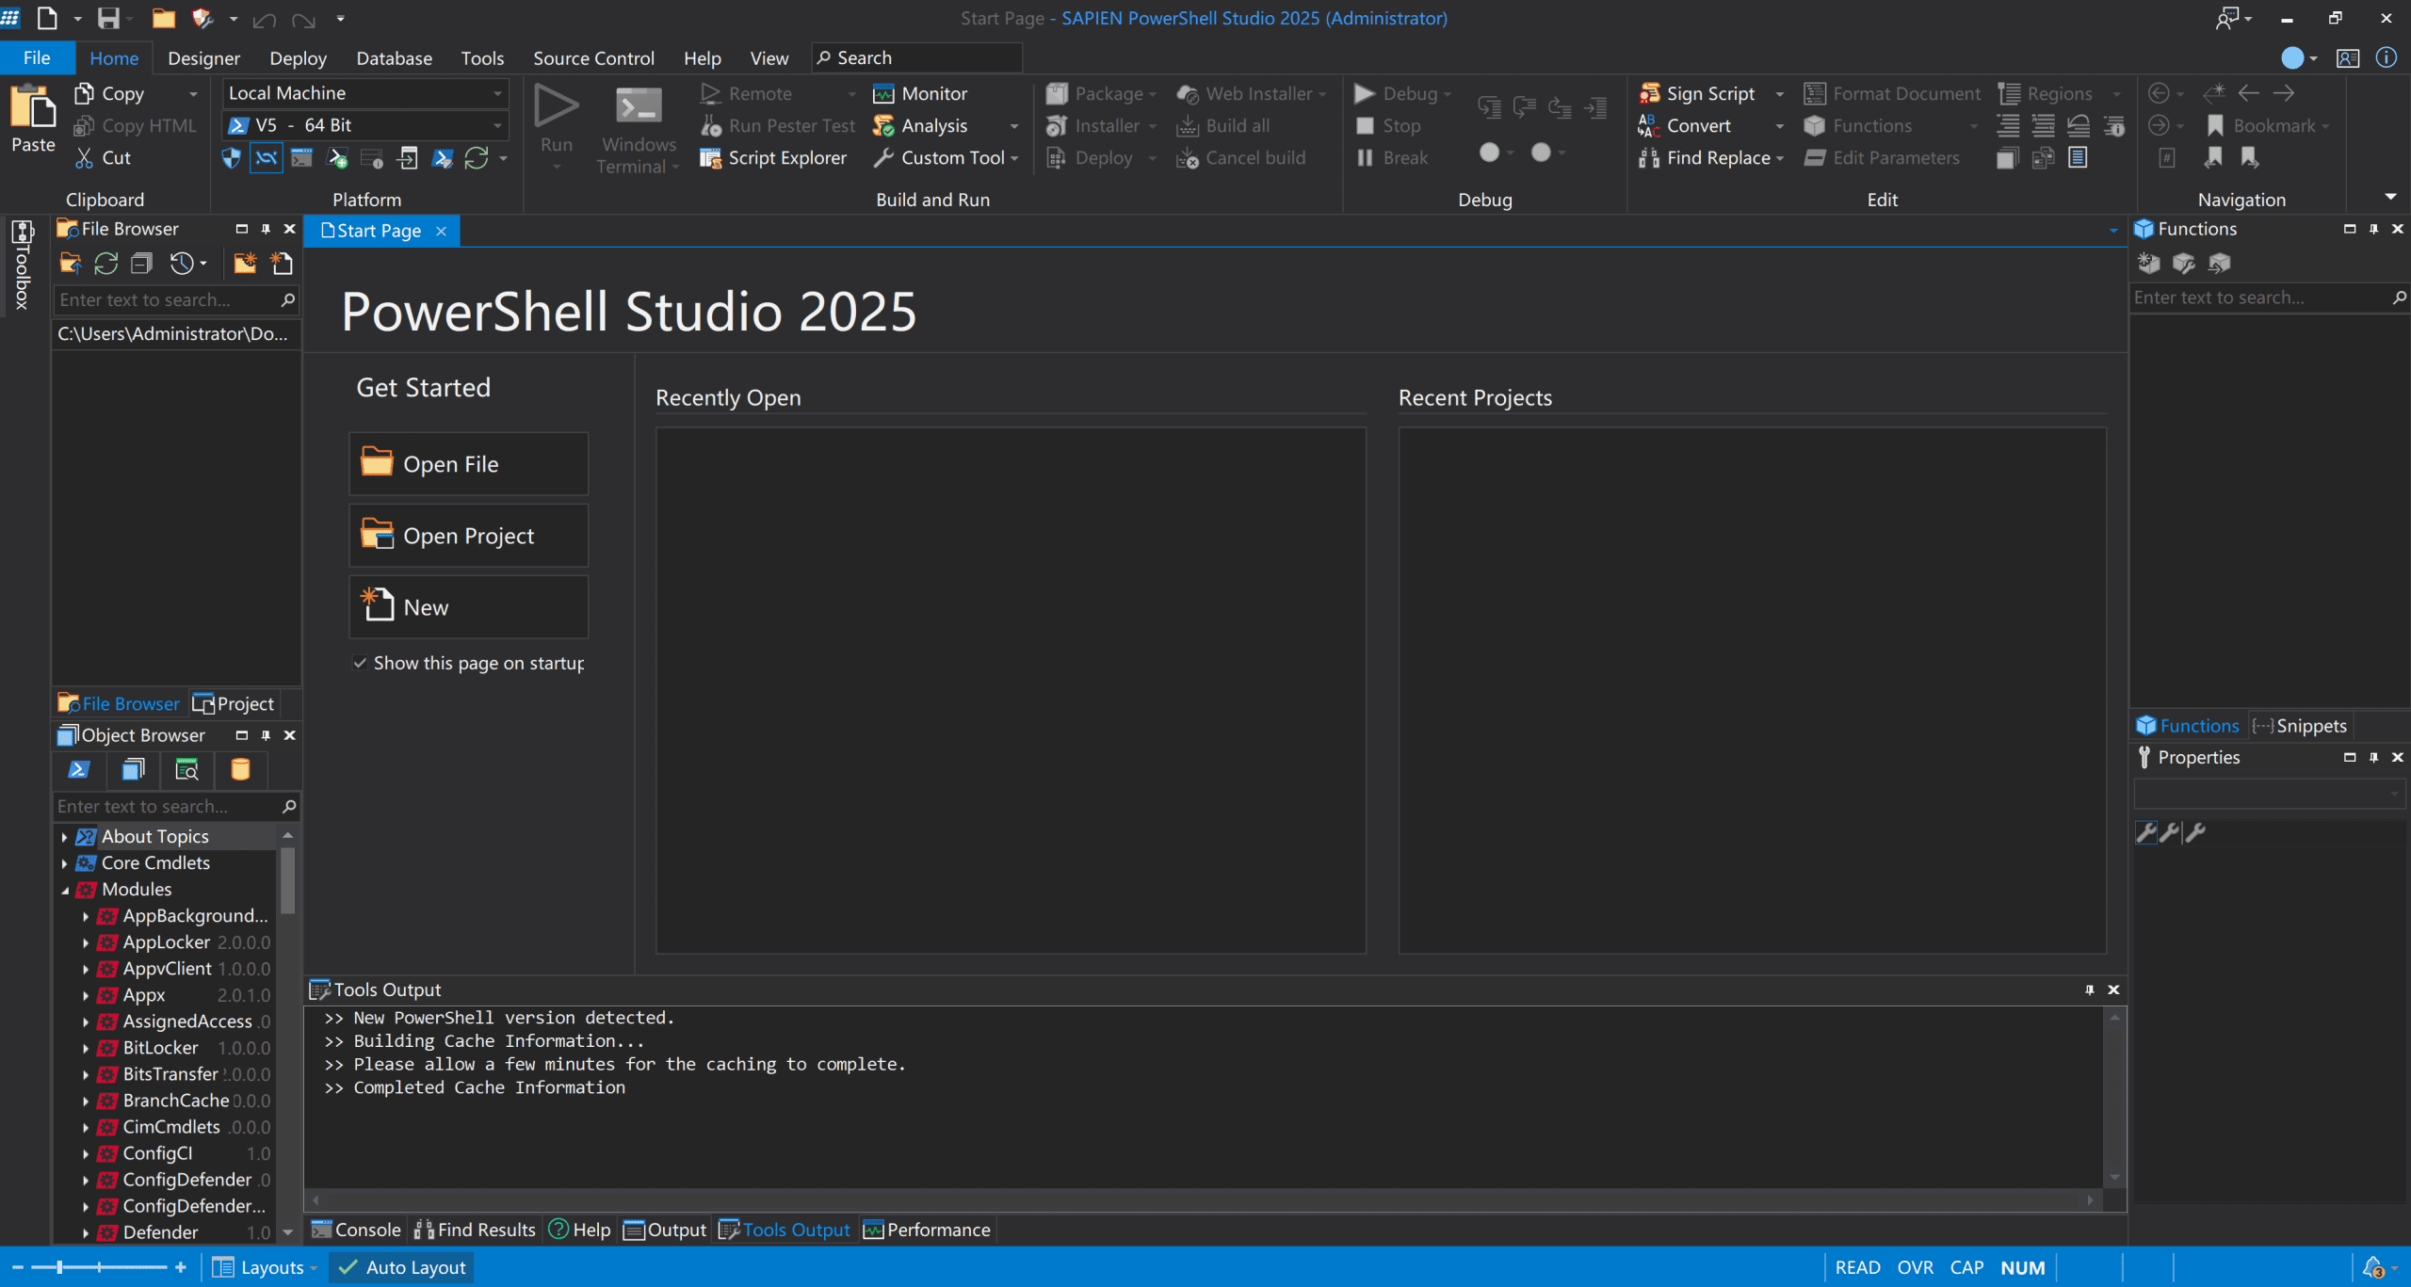
Task: Toggle Show this page on startup checkbox
Action: coord(360,663)
